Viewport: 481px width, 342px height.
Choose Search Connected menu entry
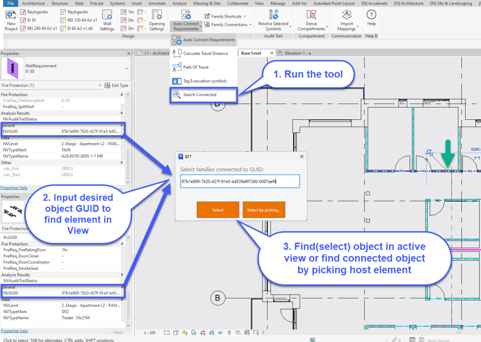[203, 95]
